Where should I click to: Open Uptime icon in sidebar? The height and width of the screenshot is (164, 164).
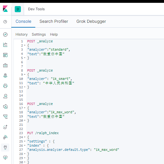click(5, 127)
